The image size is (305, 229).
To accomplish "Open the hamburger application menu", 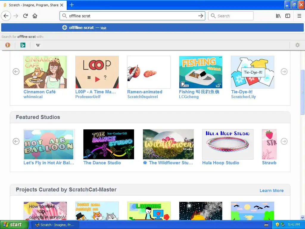I will pyautogui.click(x=299, y=16).
